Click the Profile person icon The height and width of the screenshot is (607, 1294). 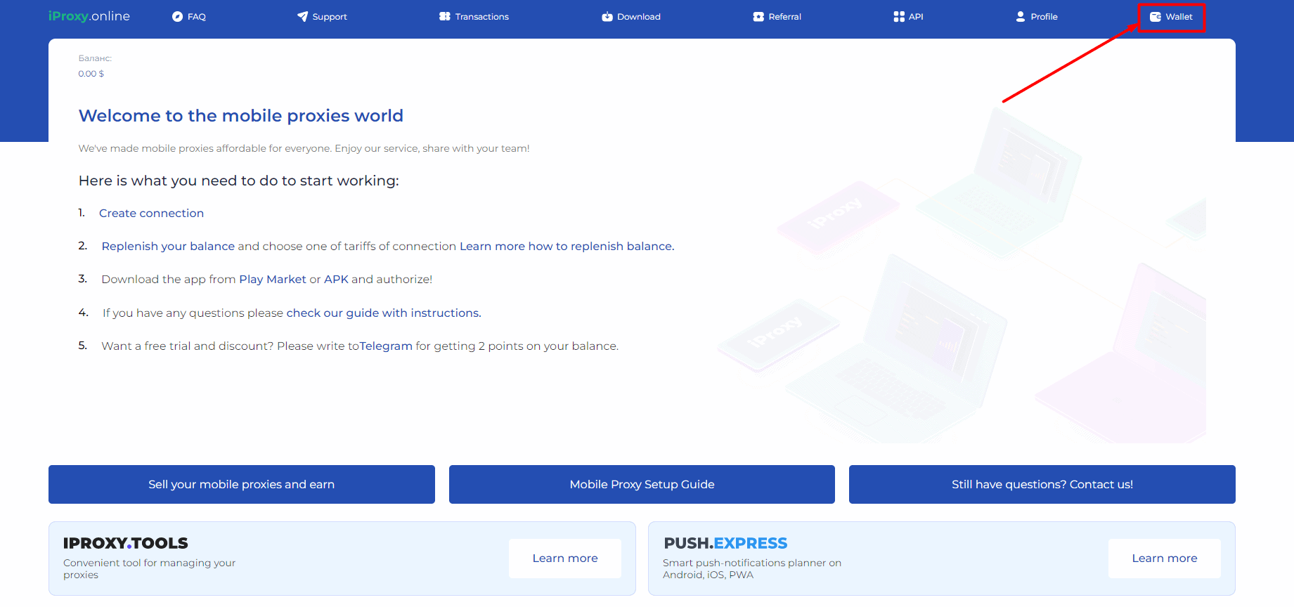click(x=1021, y=17)
